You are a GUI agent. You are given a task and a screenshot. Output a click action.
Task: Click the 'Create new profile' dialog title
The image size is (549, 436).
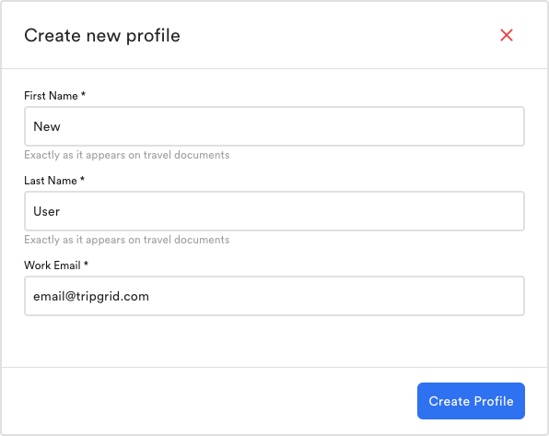pos(102,36)
